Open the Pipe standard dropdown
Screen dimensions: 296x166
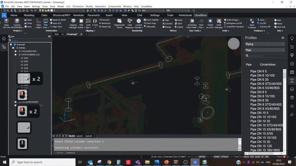coord(265,50)
